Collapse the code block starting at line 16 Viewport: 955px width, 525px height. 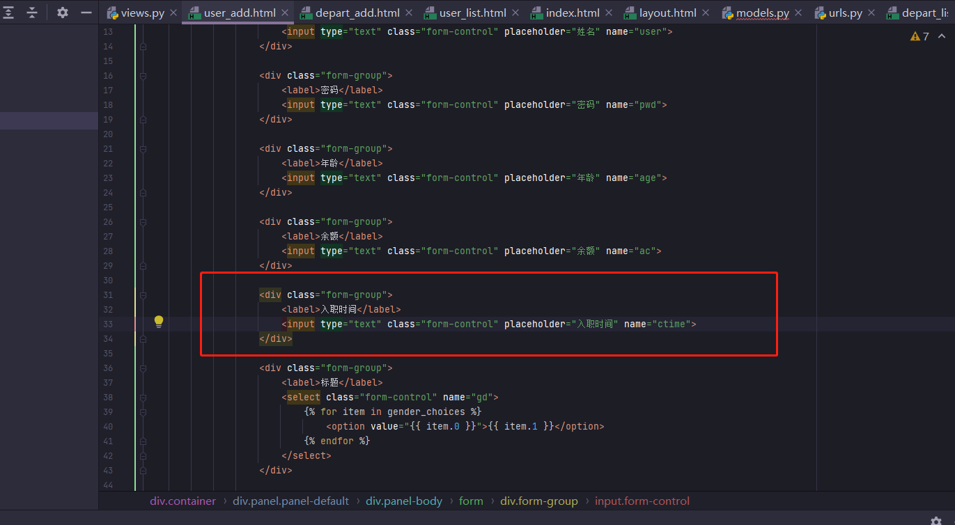[x=143, y=75]
